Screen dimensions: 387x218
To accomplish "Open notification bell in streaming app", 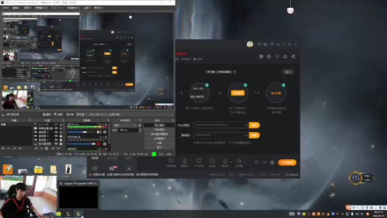I will click(285, 57).
